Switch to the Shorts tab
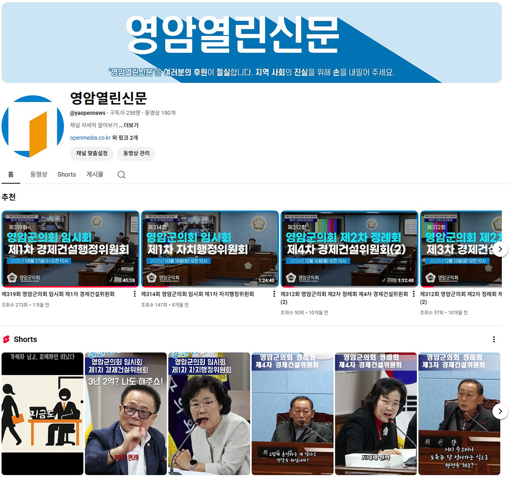The width and height of the screenshot is (510, 477). coord(67,174)
